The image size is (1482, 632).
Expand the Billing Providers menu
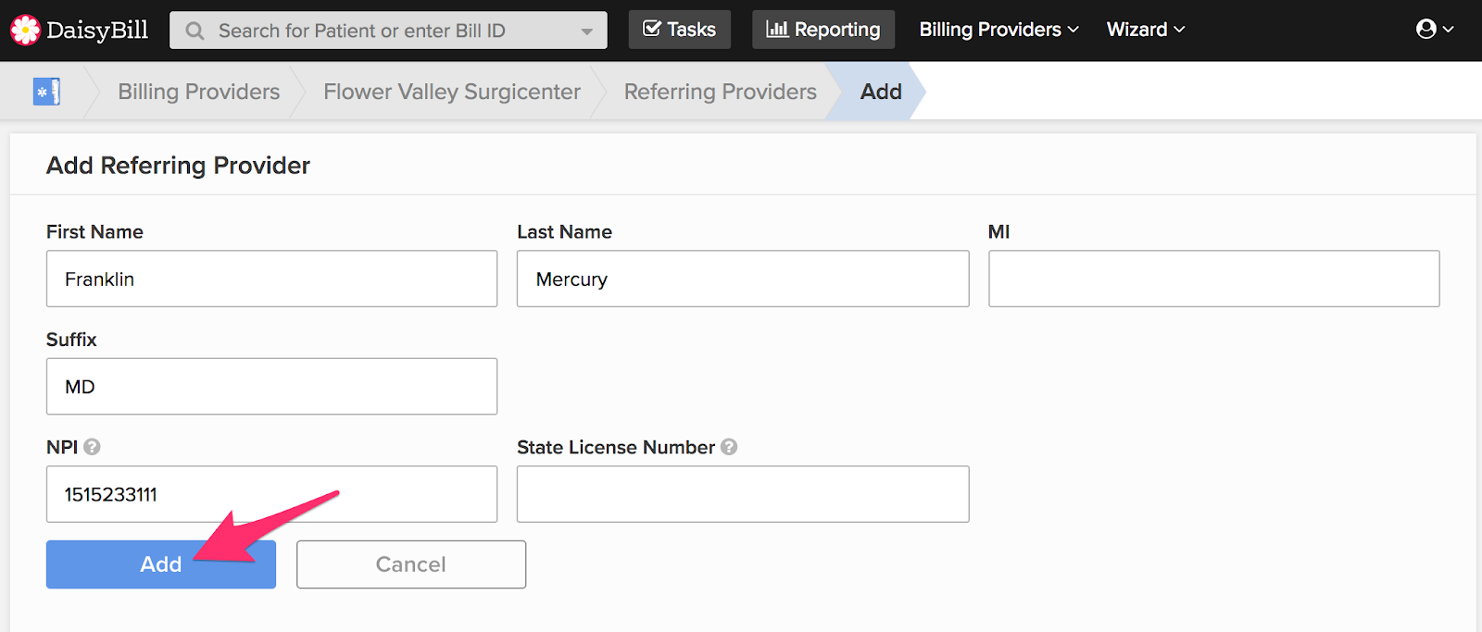998,30
